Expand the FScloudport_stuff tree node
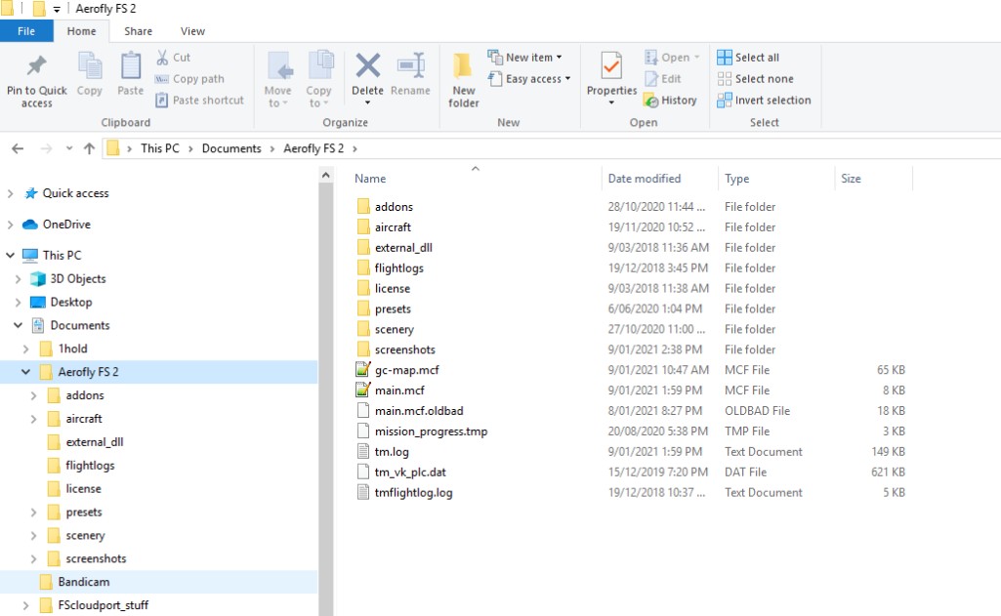 point(25,605)
